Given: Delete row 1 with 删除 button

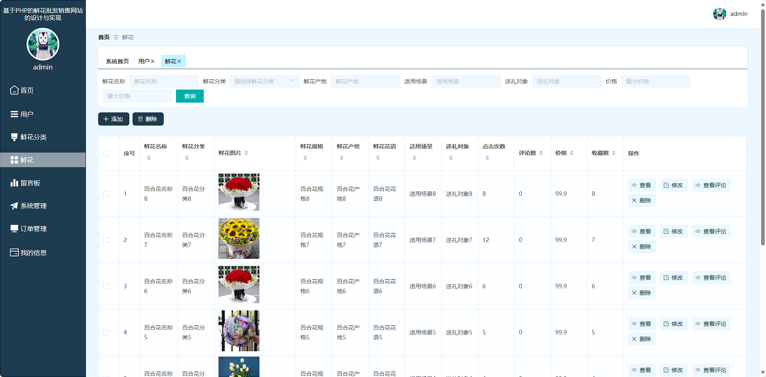Looking at the screenshot, I should 642,200.
